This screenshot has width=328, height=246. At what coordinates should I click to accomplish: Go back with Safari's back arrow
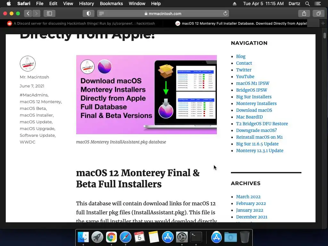(x=28, y=13)
